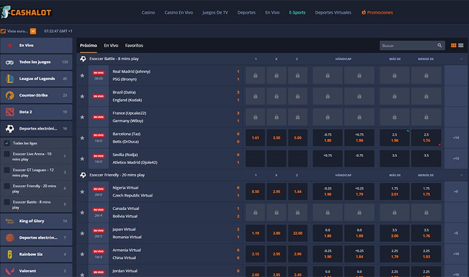Bet on Romania Virtual at 22.00

298,233
